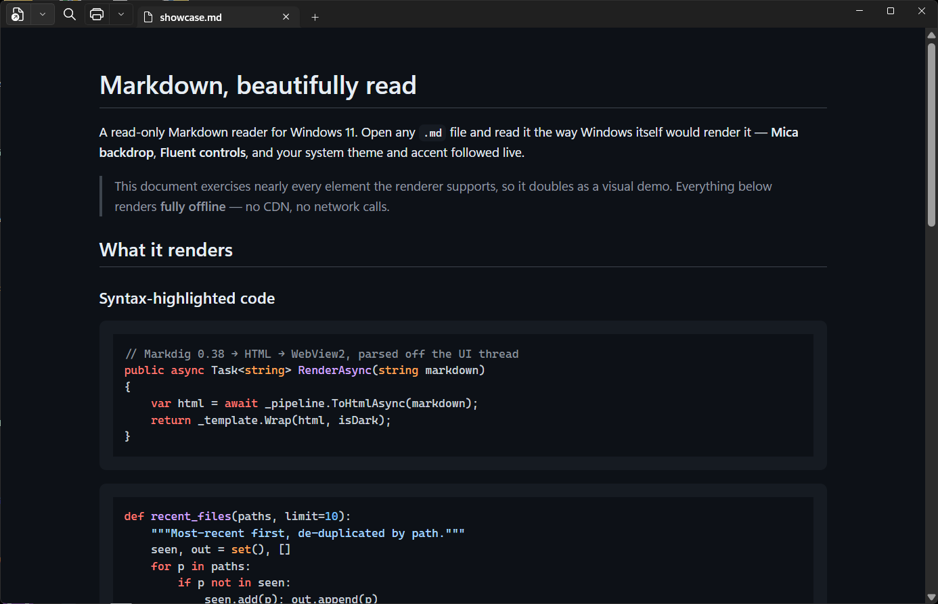
Task: Click the heading 'Markdown, beautifully read'
Action: click(x=258, y=86)
